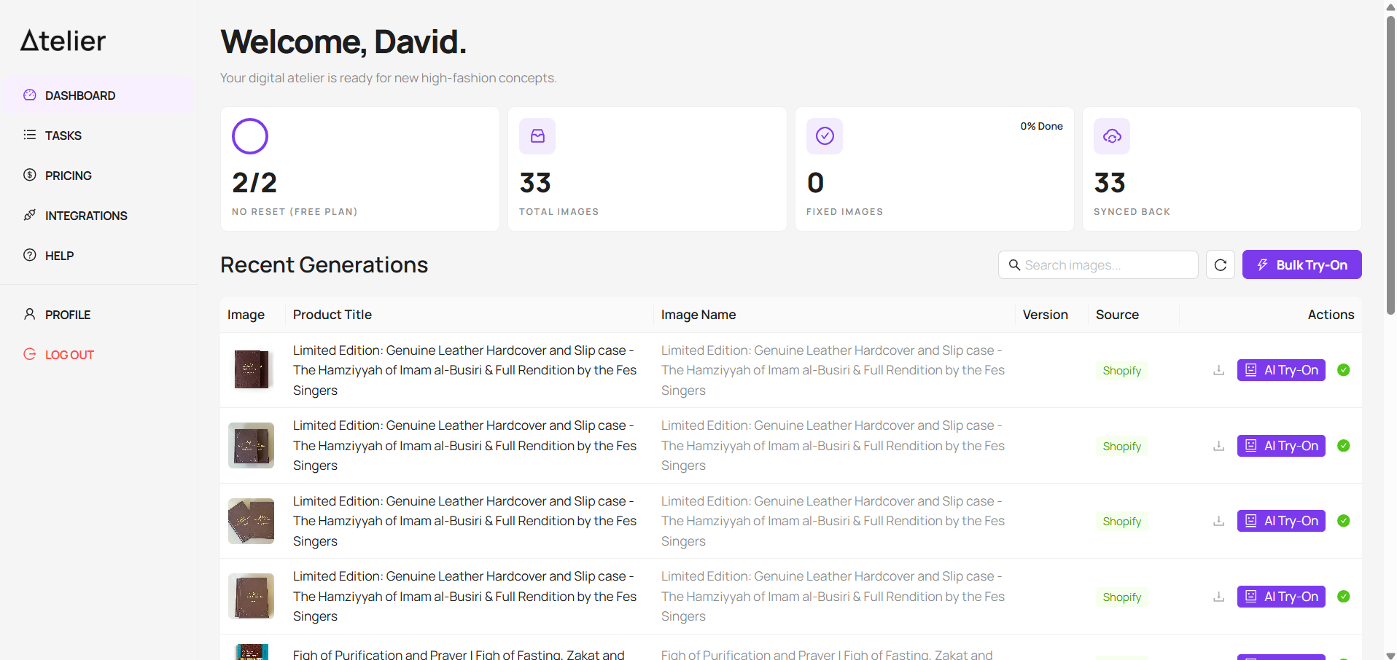Click the Synced Back cloud icon
The width and height of the screenshot is (1397, 660).
1112,136
